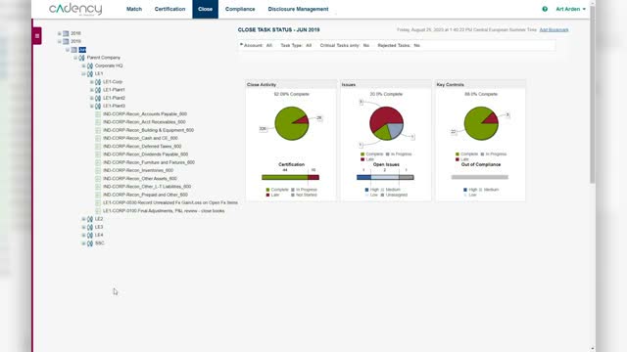Click the Corporate HQ entity icon
Viewport: 627px width, 352px height.
(x=90, y=66)
